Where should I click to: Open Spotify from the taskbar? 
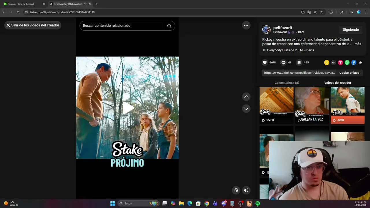258,203
